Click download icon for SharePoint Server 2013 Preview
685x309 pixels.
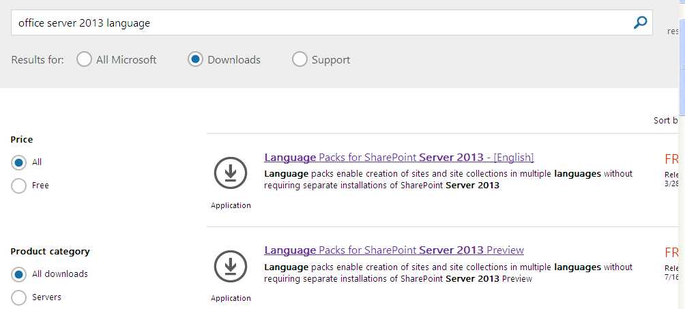231,267
